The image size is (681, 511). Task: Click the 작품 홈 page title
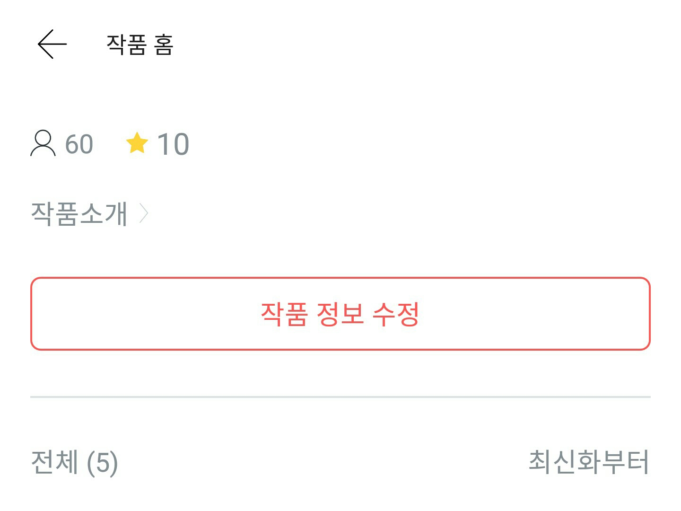click(x=140, y=45)
